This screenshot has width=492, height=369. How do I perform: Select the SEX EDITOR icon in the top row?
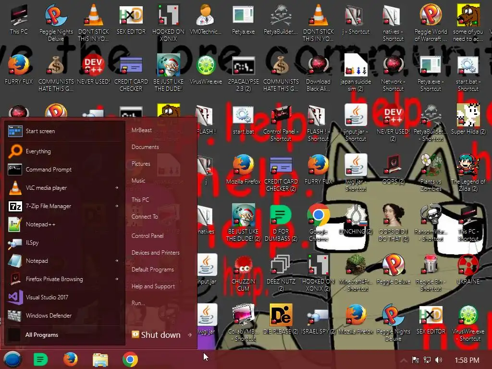tap(131, 19)
